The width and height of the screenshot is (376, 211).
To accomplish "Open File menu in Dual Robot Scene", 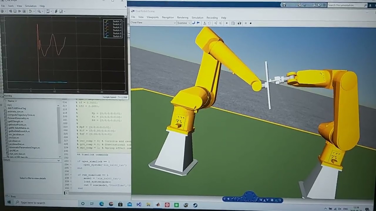I will tap(133, 17).
